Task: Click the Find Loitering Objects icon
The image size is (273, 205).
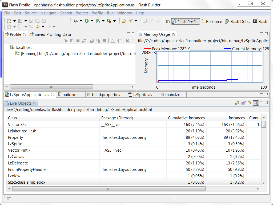Action: pos(98,41)
